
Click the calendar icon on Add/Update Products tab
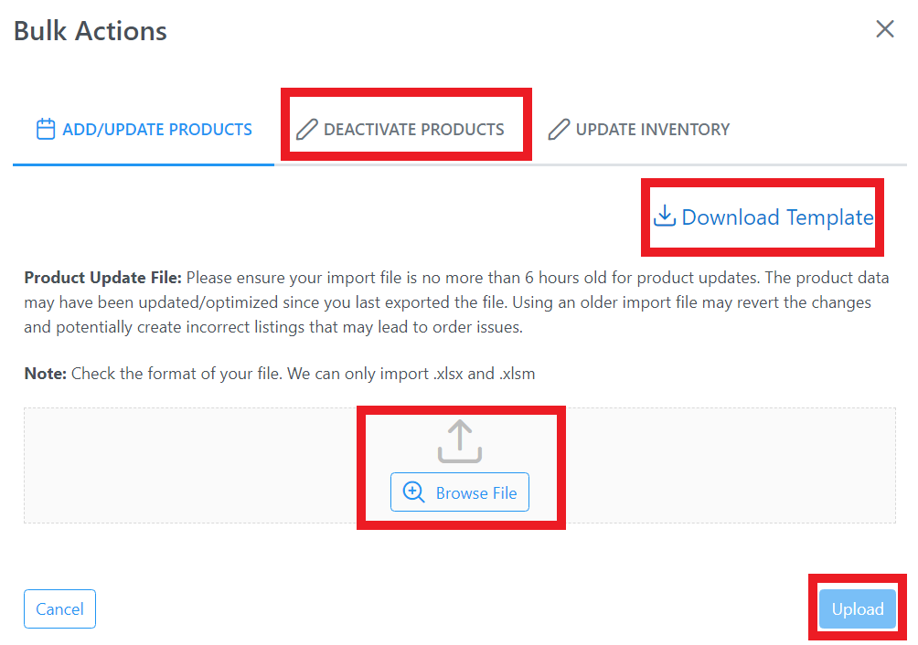(x=46, y=129)
